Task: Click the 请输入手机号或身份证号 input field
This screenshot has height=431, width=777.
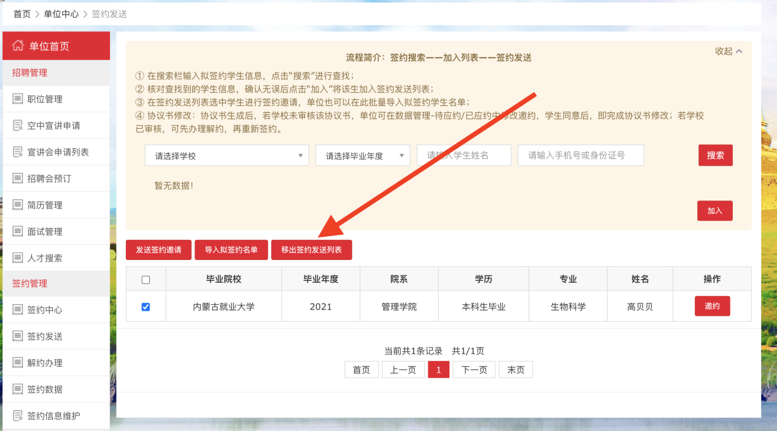Action: (581, 156)
